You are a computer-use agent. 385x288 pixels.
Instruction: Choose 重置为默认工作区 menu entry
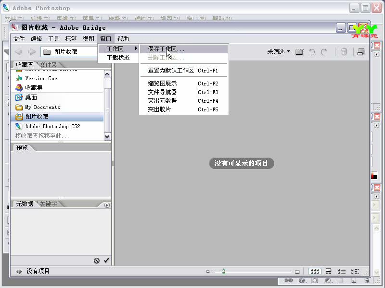click(184, 71)
